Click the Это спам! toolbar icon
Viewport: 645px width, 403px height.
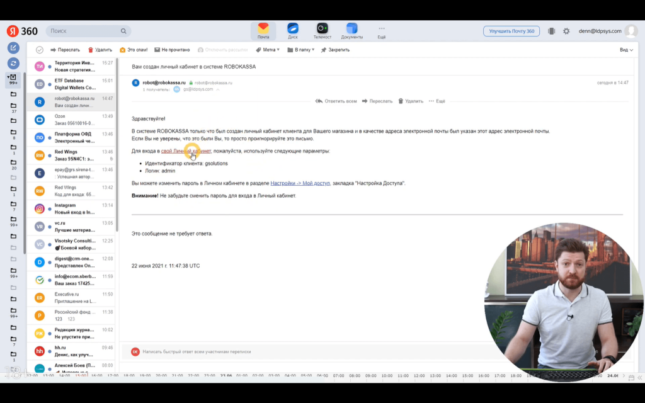point(122,50)
